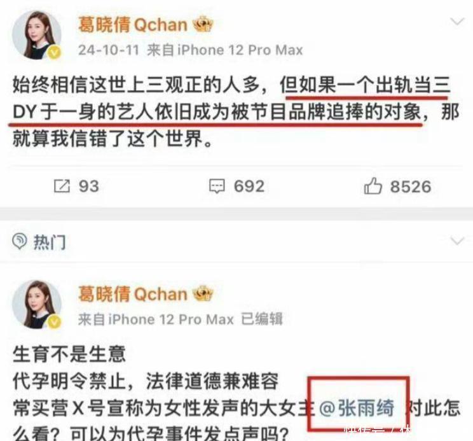The height and width of the screenshot is (441, 473).
Task: Click crown VIP badge on second post
Action: click(x=203, y=293)
